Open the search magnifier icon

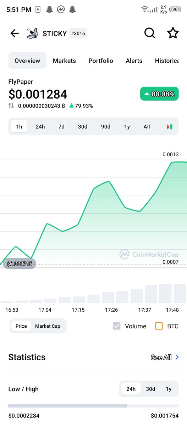[150, 33]
